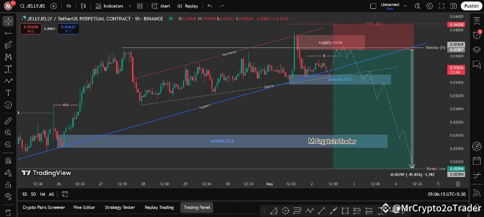Take a chart snapshot with camera icon
The image size is (484, 217).
click(453, 6)
